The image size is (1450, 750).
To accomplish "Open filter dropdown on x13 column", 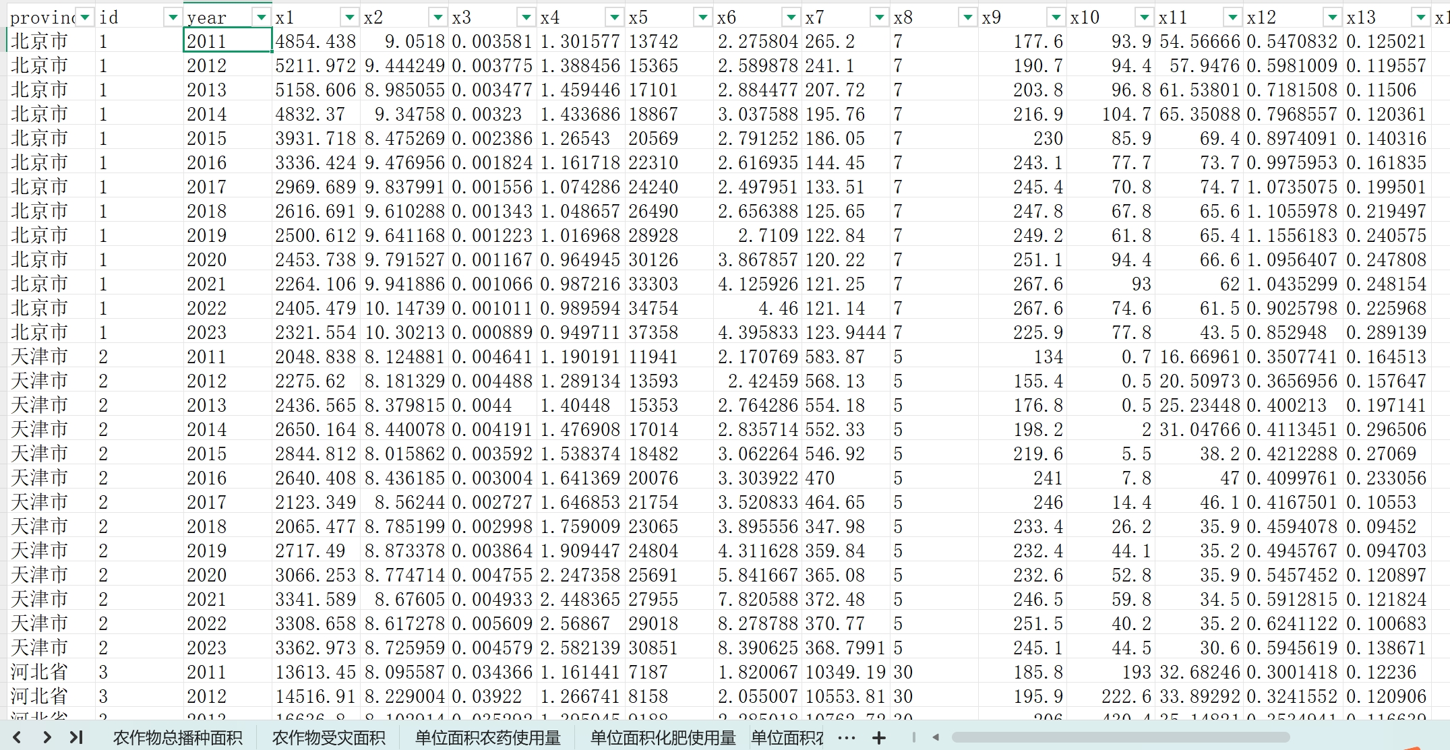I will tap(1420, 18).
